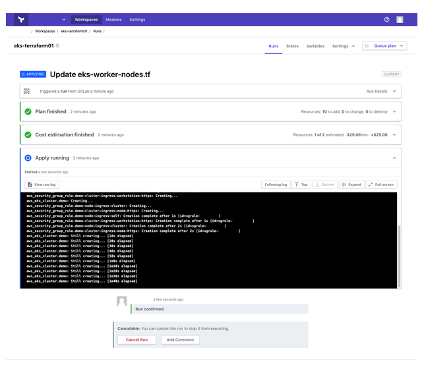Expand the log output panel
This screenshot has width=424, height=373.
(x=351, y=185)
